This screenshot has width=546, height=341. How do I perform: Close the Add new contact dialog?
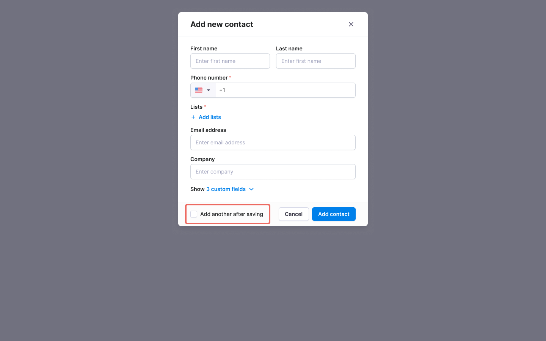coord(351,24)
